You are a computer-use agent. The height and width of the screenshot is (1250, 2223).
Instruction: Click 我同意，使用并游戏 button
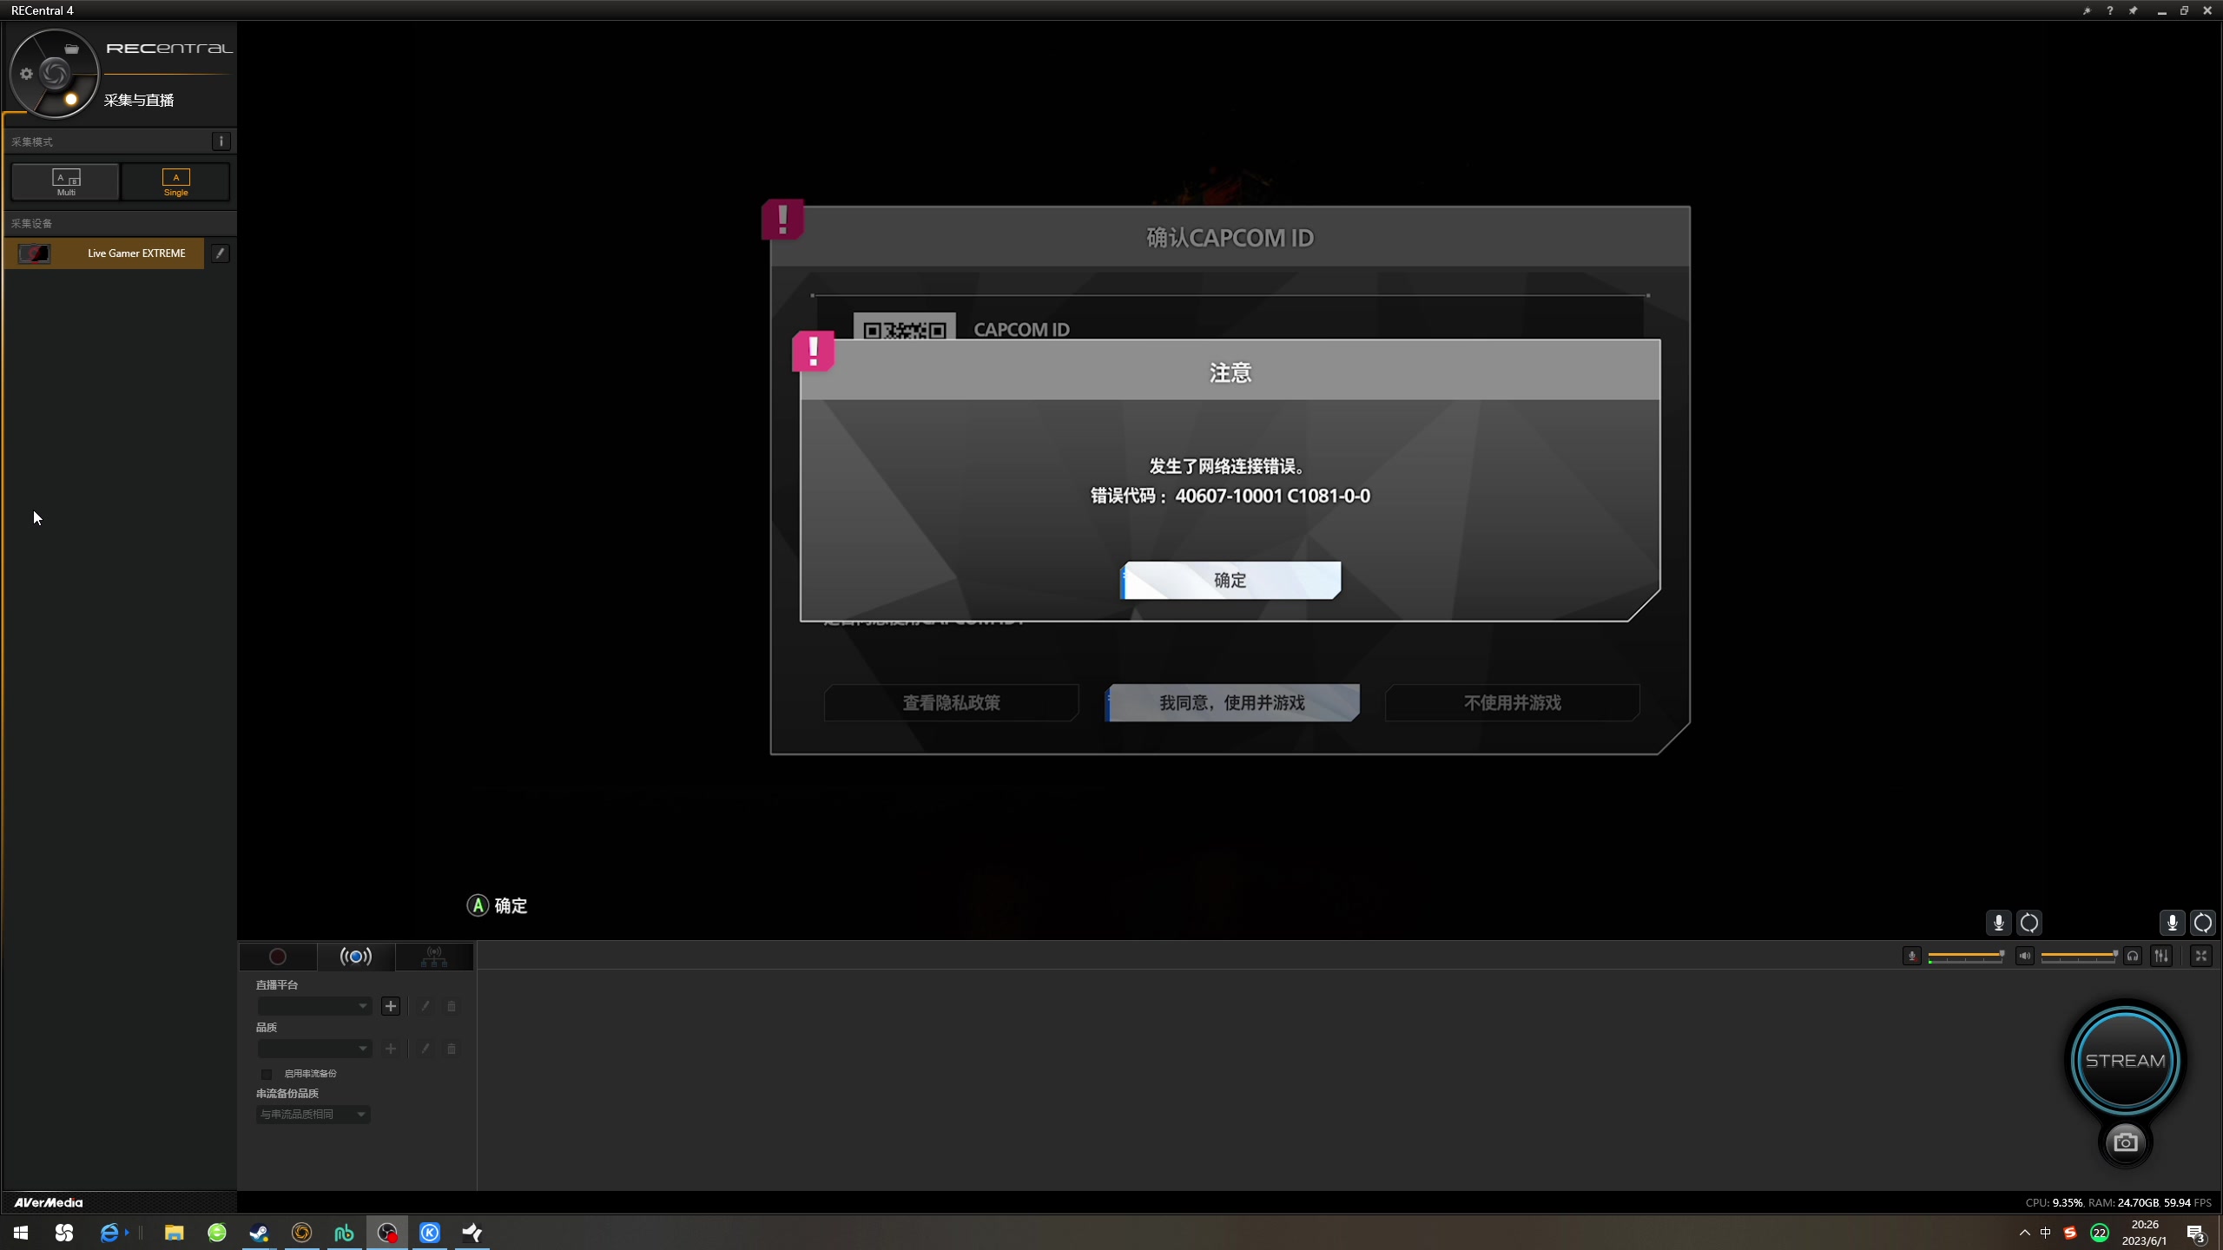tap(1232, 703)
